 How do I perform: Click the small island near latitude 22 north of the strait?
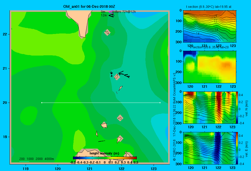click(x=107, y=32)
